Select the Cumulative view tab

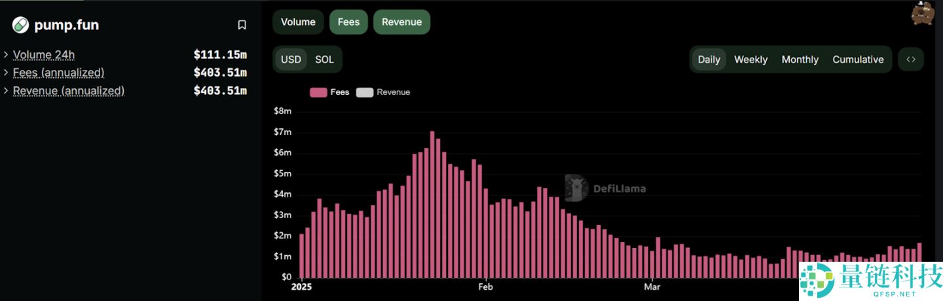click(x=858, y=60)
